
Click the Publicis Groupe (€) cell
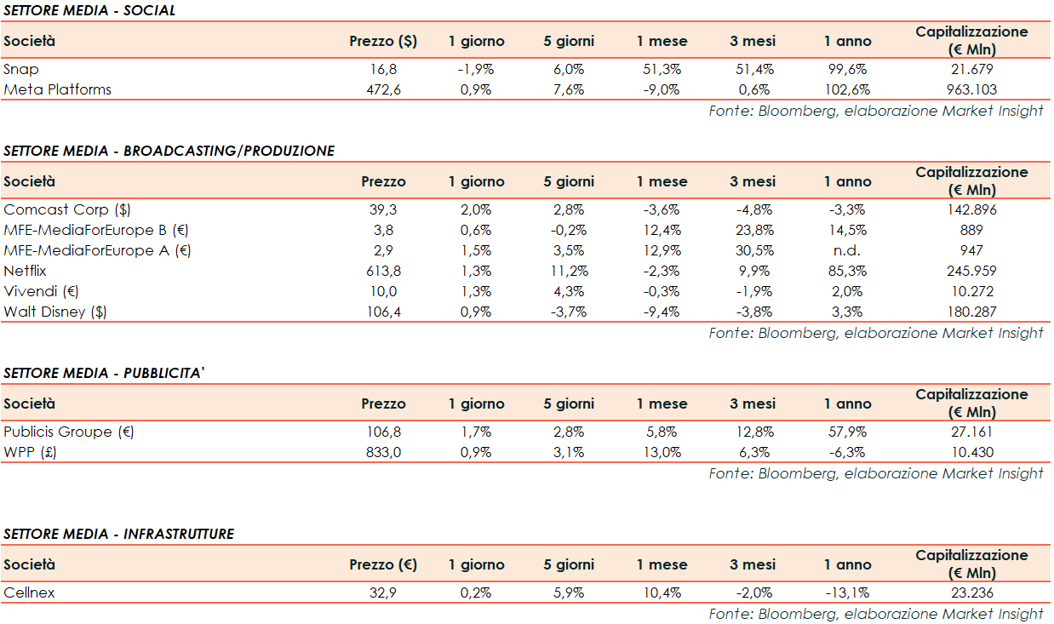click(x=69, y=432)
